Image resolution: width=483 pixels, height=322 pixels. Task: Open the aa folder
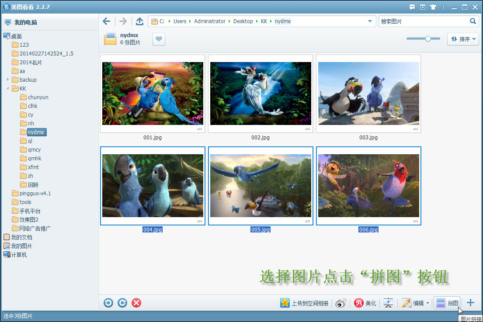click(x=22, y=71)
